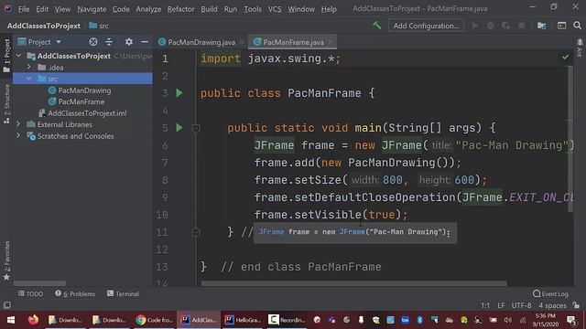Click the Debug bug icon in toolbar
The height and width of the screenshot is (329, 586).
pos(491,26)
